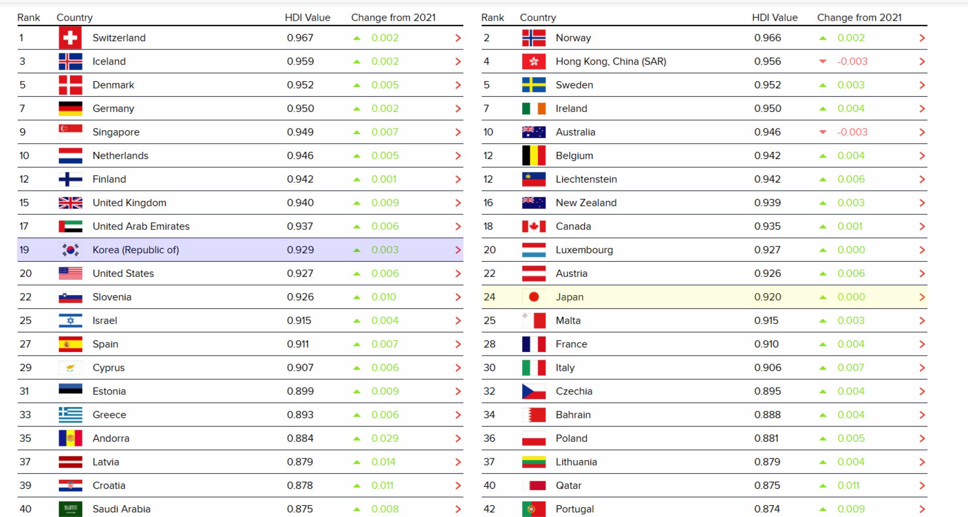Image resolution: width=968 pixels, height=517 pixels.
Task: Select the United Arab Emirates name
Action: 141,226
